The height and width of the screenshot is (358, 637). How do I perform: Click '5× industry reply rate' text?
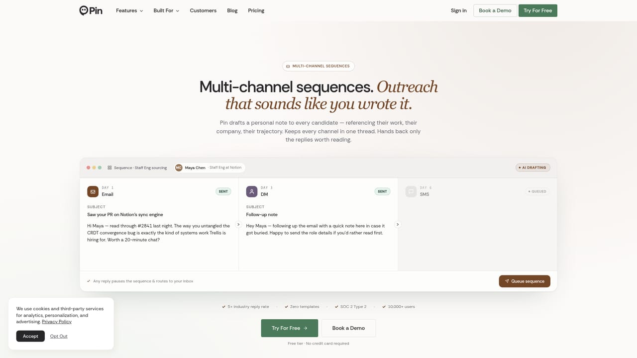click(x=248, y=307)
